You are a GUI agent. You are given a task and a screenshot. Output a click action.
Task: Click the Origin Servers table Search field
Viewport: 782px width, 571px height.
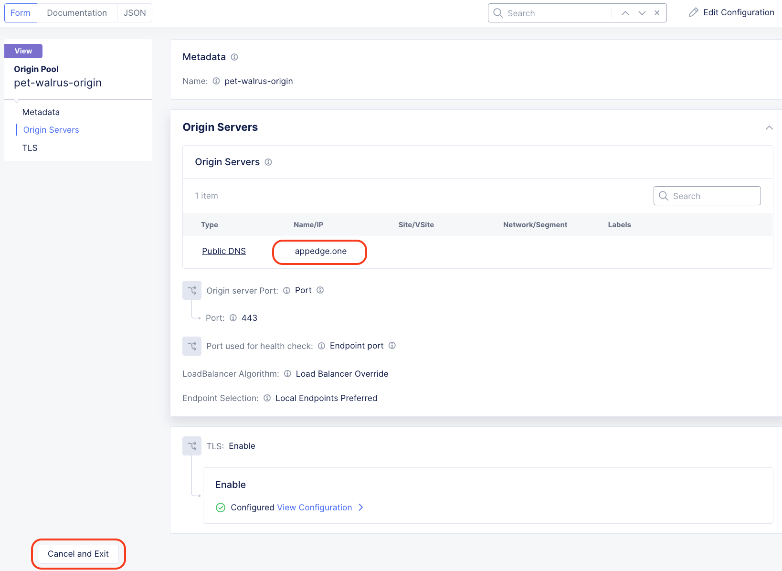pos(707,196)
